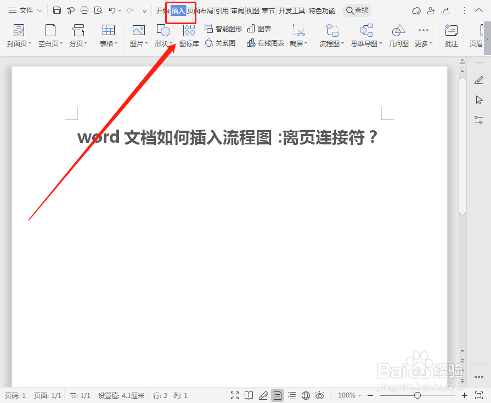The height and width of the screenshot is (403, 491).
Task: Open the 开发工具 tab
Action: pyautogui.click(x=291, y=10)
